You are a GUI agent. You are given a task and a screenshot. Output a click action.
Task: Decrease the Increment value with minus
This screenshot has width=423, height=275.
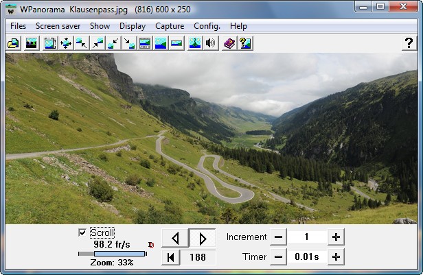click(x=278, y=237)
